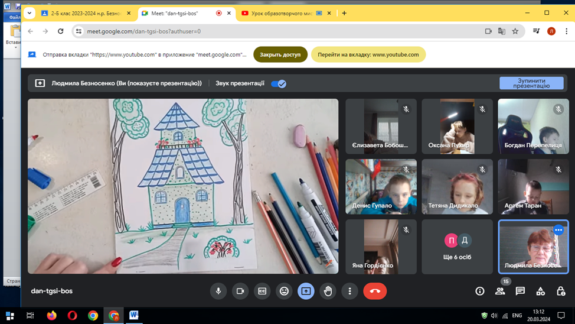The width and height of the screenshot is (575, 324).
Task: Open the Chrome three-dot menu
Action: pyautogui.click(x=566, y=31)
